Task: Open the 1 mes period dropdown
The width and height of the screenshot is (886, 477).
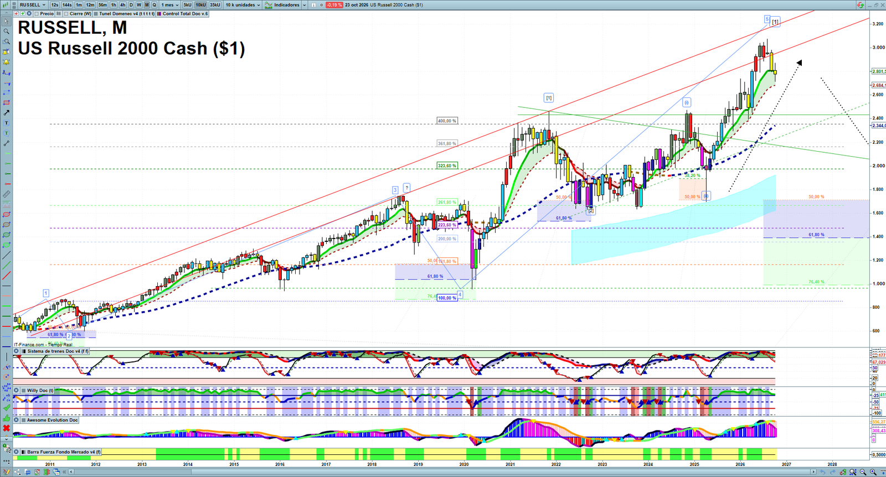Action: point(170,5)
